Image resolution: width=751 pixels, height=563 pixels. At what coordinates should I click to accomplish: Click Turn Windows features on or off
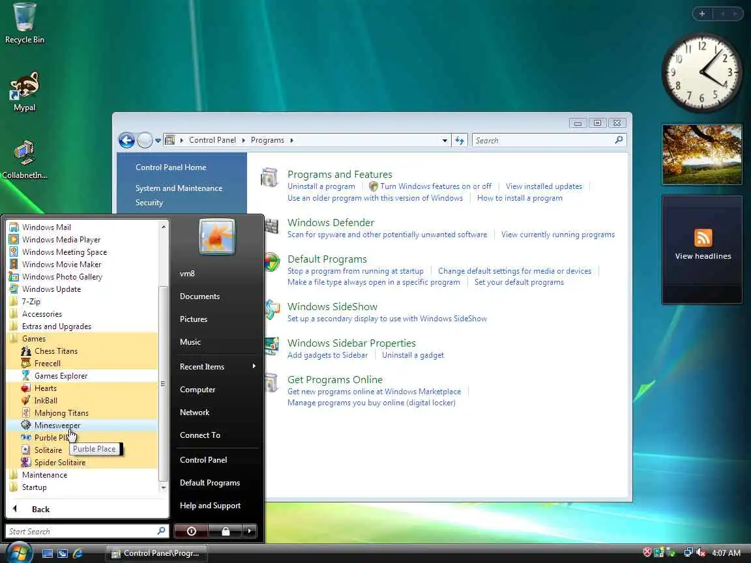point(435,186)
